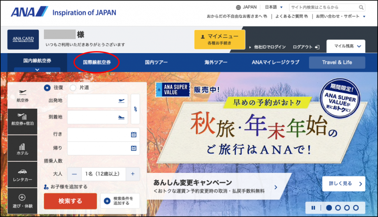Click departure plane icon in 出発地 field
Viewport: 378px width, 217px height.
point(121,101)
